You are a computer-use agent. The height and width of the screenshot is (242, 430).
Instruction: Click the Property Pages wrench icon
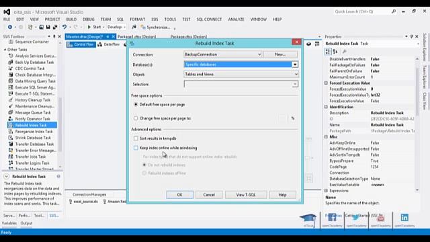click(345, 52)
